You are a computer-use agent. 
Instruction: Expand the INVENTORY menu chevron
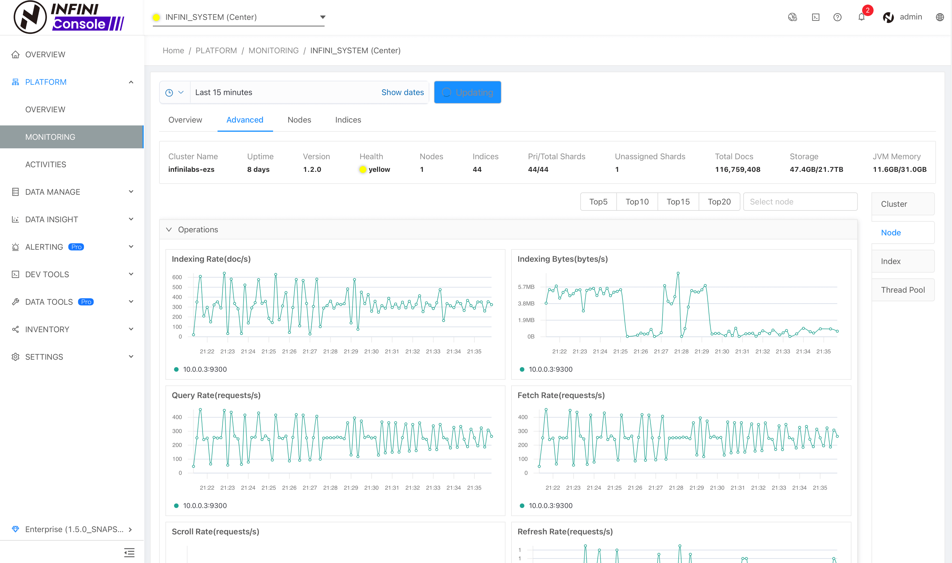click(131, 329)
